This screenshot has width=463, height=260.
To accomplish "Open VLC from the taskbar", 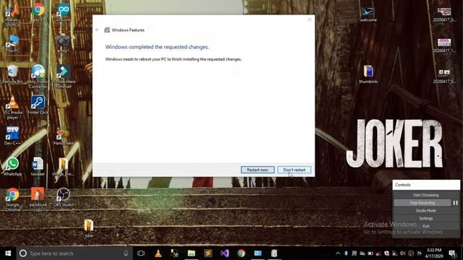I will coord(158,253).
